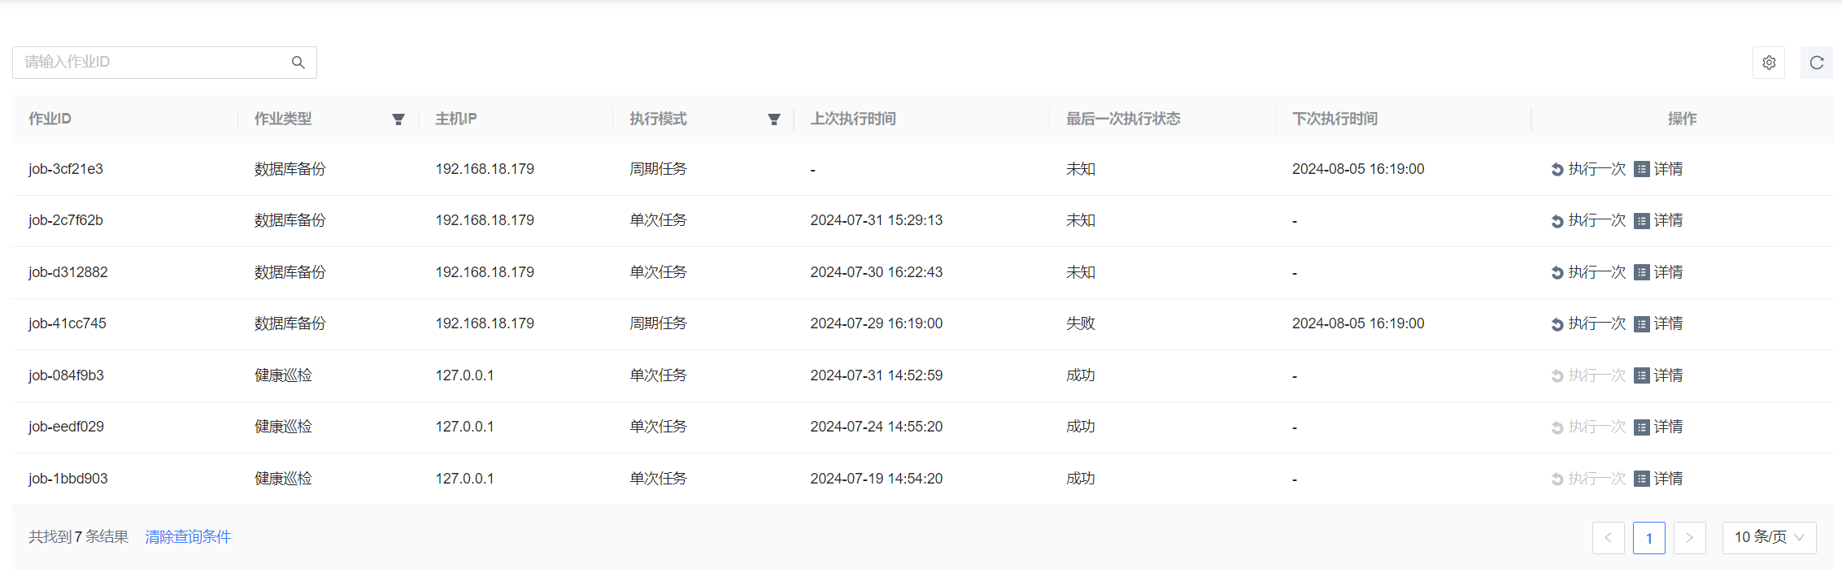The width and height of the screenshot is (1842, 577).
Task: Go to next page arrow
Action: [1689, 538]
